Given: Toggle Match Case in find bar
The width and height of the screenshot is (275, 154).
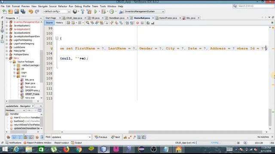Looking at the screenshot, I should pyautogui.click(x=125, y=137).
